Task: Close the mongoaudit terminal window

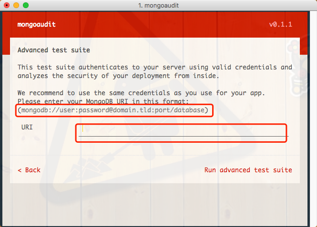Action: 7,5
